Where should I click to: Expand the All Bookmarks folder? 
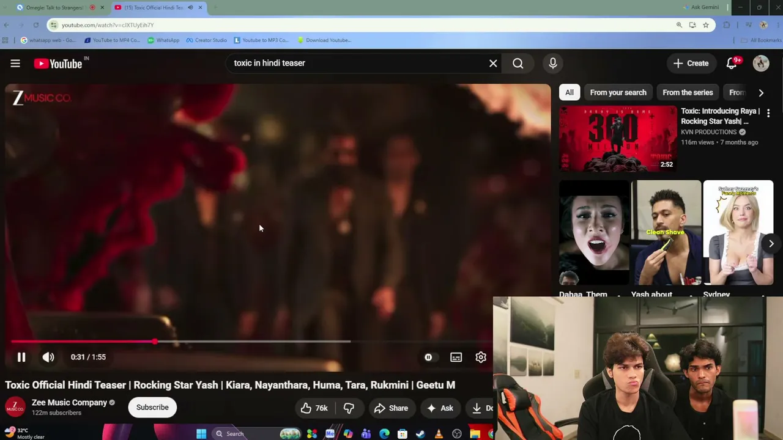(x=761, y=40)
